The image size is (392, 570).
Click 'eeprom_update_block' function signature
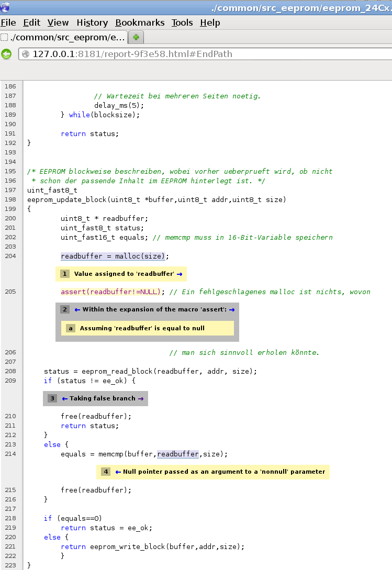click(156, 199)
